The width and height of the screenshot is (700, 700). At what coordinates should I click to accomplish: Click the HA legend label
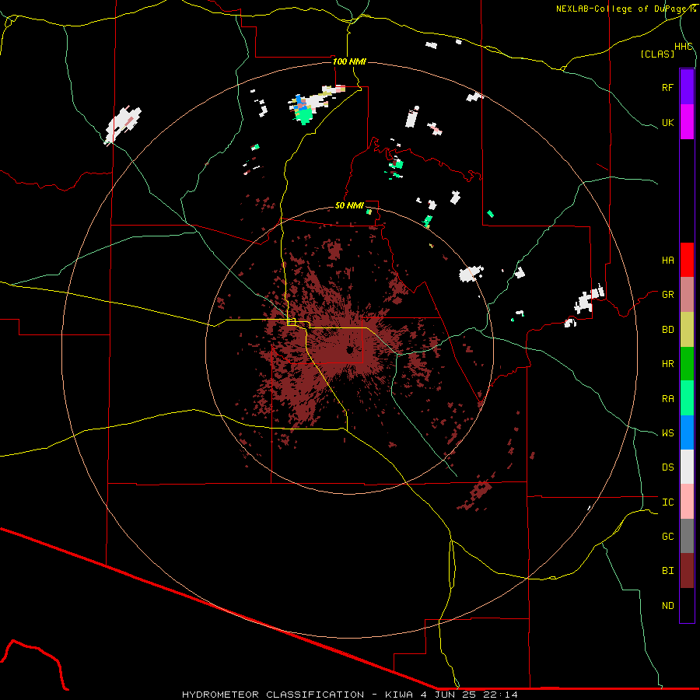click(x=667, y=260)
